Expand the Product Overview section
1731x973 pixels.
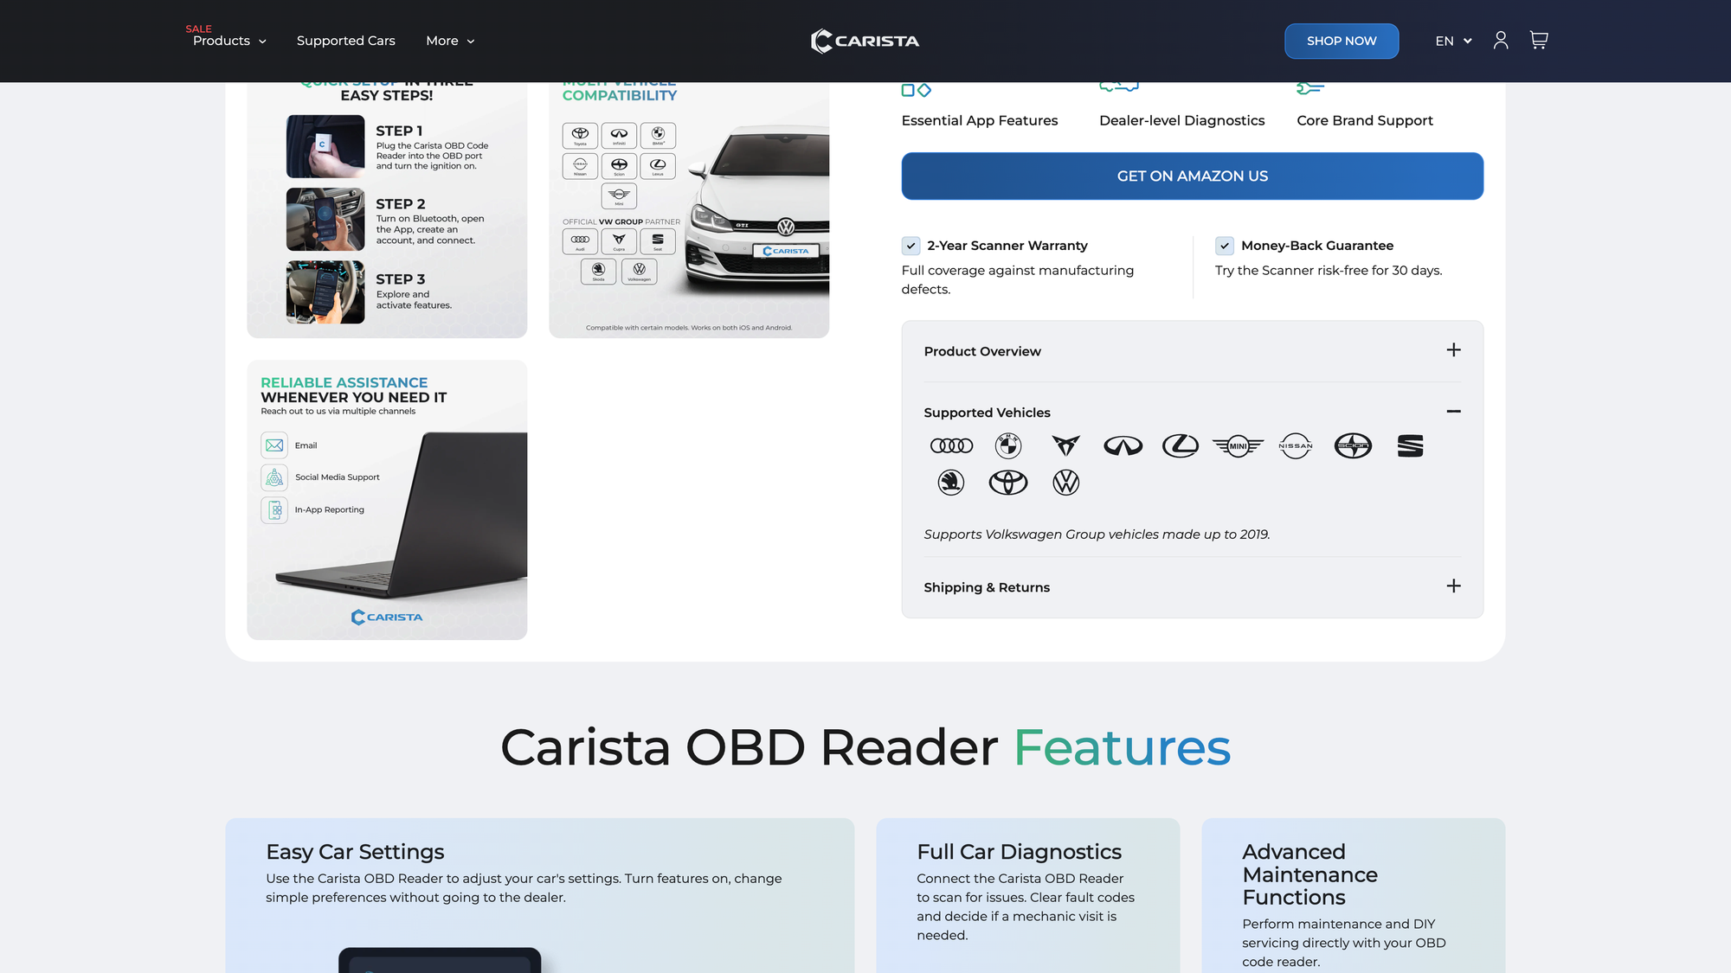1192,351
